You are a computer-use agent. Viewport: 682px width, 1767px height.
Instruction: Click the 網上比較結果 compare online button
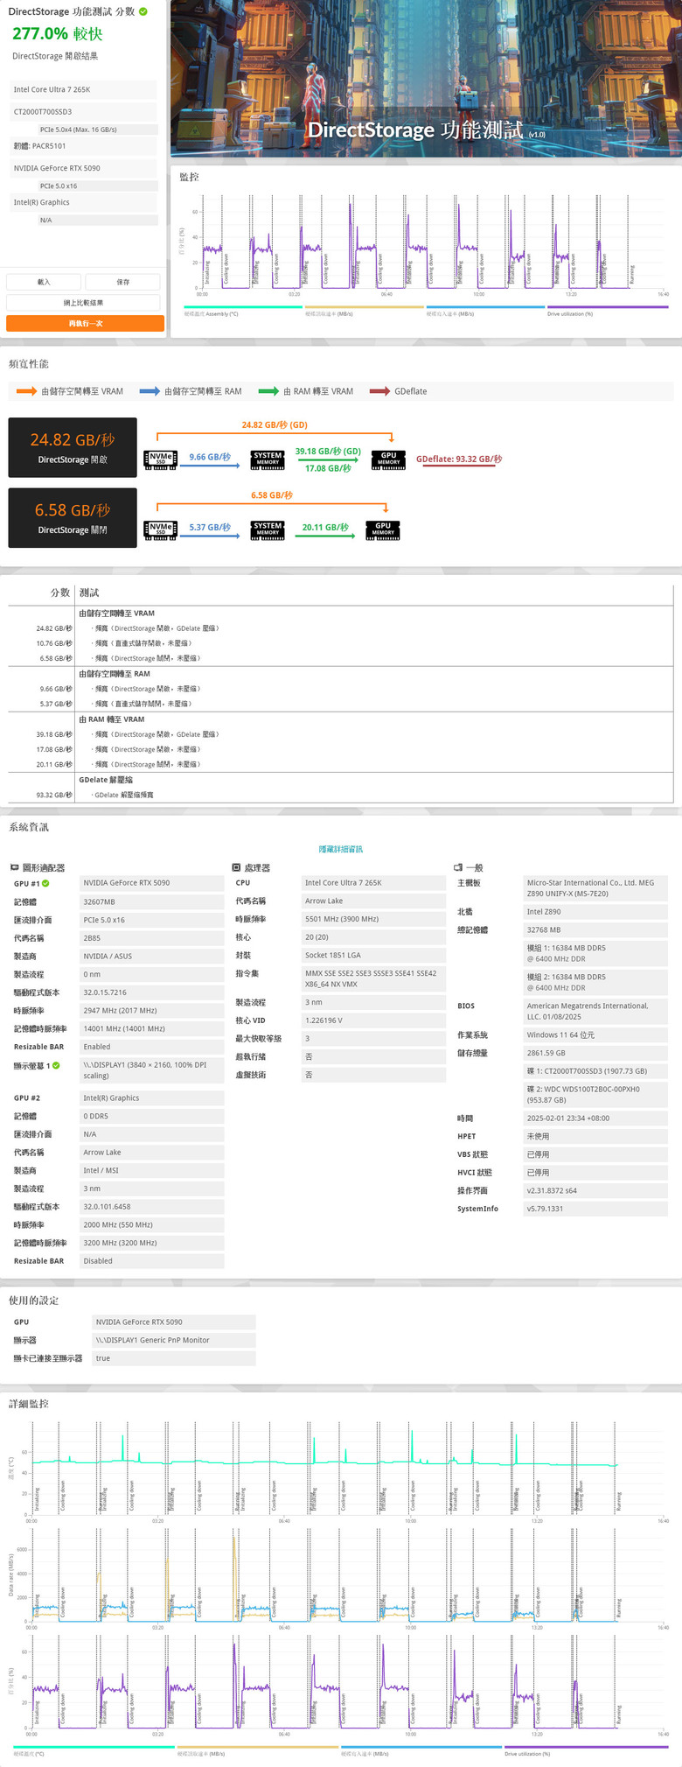83,303
